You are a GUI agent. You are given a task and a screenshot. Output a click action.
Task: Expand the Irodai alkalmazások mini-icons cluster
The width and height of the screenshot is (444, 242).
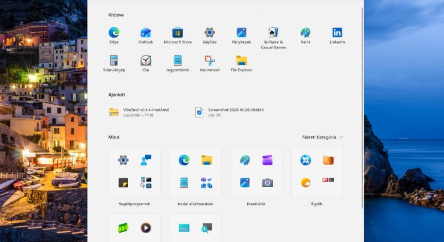tap(207, 183)
